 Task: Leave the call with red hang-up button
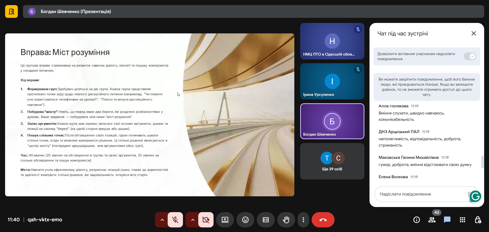(323, 220)
